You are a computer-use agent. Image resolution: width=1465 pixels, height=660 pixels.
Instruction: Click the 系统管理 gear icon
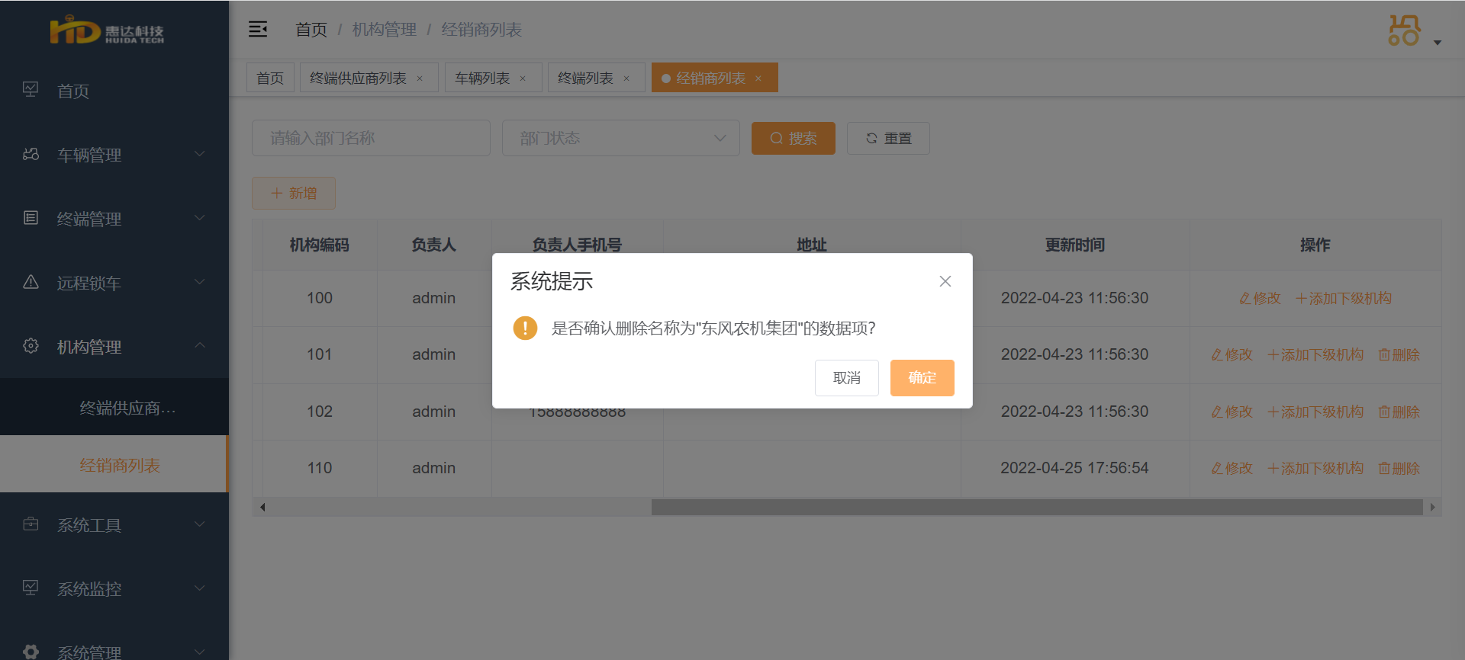click(x=31, y=652)
